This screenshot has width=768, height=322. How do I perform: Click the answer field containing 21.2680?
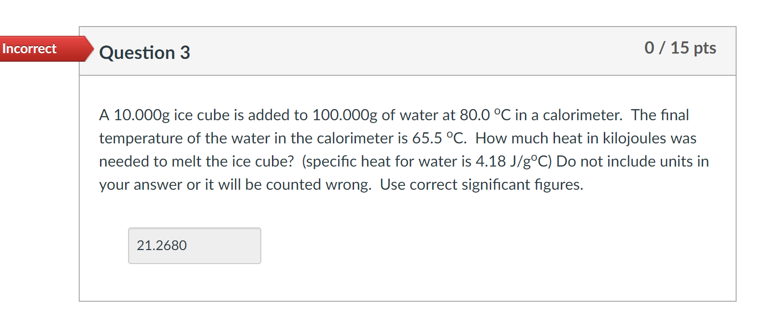coord(194,246)
